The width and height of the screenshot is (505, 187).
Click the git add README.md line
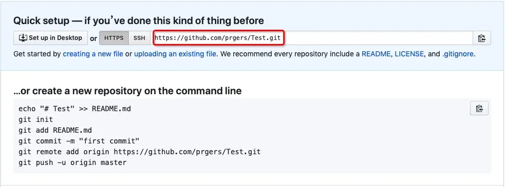[x=55, y=130]
